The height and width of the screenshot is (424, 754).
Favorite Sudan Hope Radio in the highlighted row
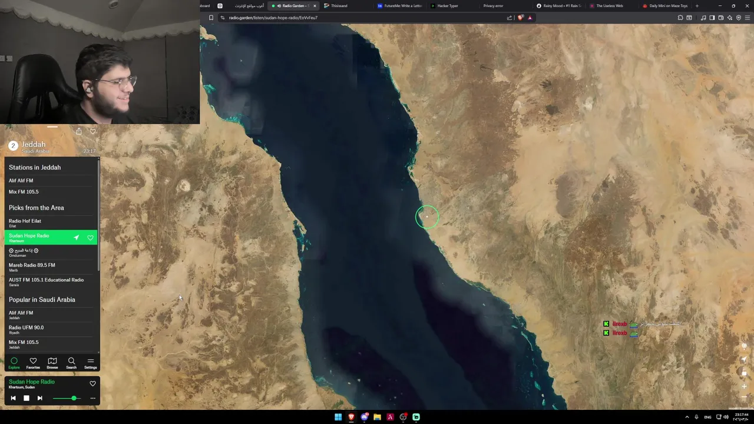click(90, 237)
